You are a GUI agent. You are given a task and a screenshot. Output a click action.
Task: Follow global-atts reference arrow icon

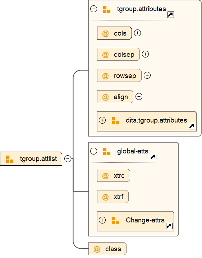[153, 157]
